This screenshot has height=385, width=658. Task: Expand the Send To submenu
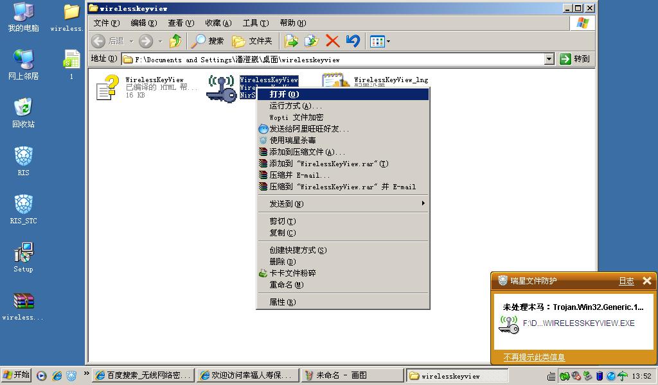(x=343, y=204)
